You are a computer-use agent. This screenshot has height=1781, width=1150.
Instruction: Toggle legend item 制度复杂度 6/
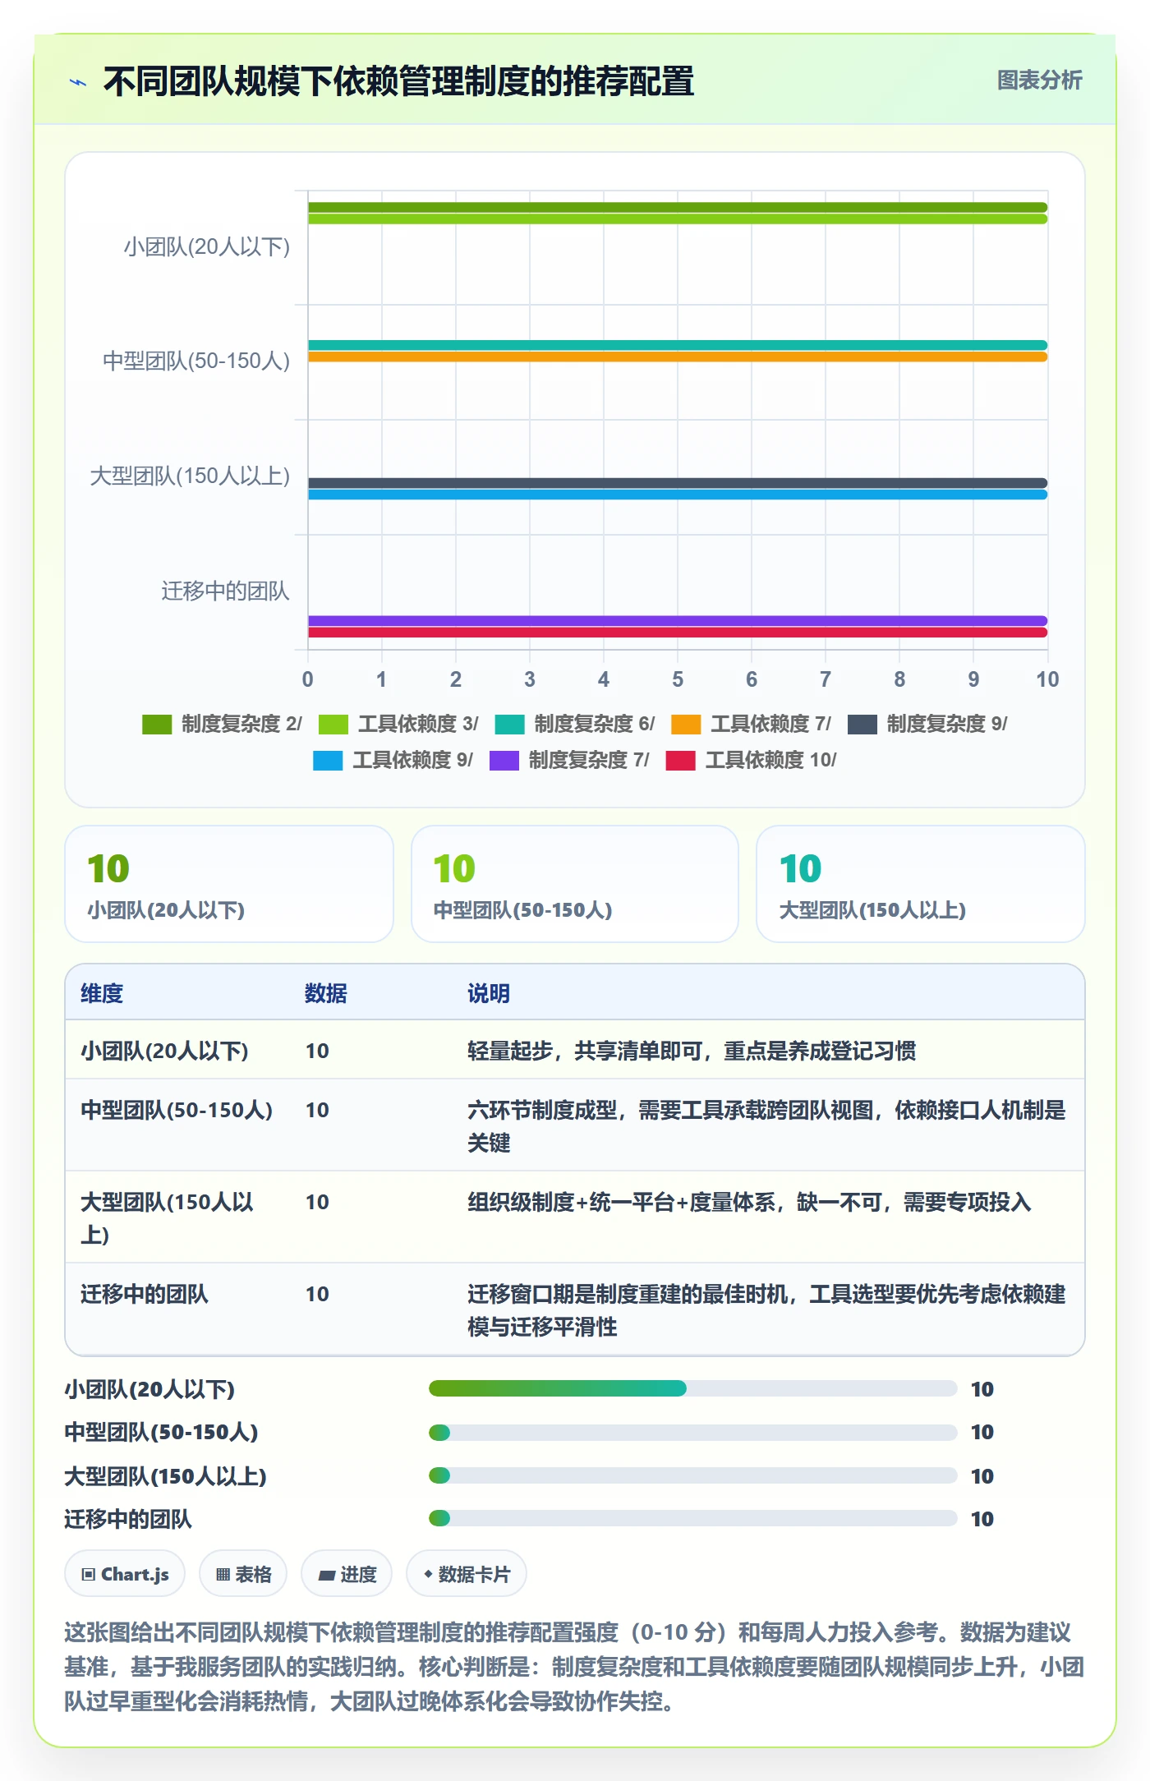click(575, 724)
